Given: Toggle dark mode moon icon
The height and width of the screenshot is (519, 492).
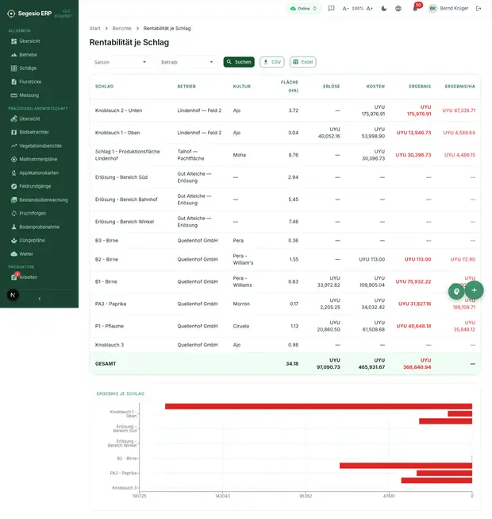Looking at the screenshot, I should click(384, 9).
